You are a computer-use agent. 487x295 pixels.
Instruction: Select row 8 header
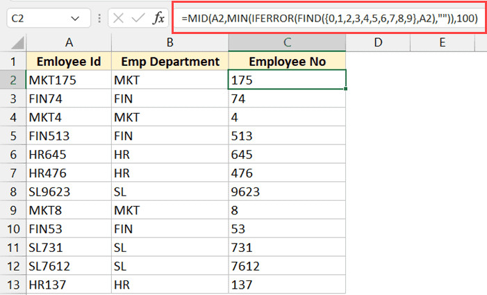(x=13, y=192)
